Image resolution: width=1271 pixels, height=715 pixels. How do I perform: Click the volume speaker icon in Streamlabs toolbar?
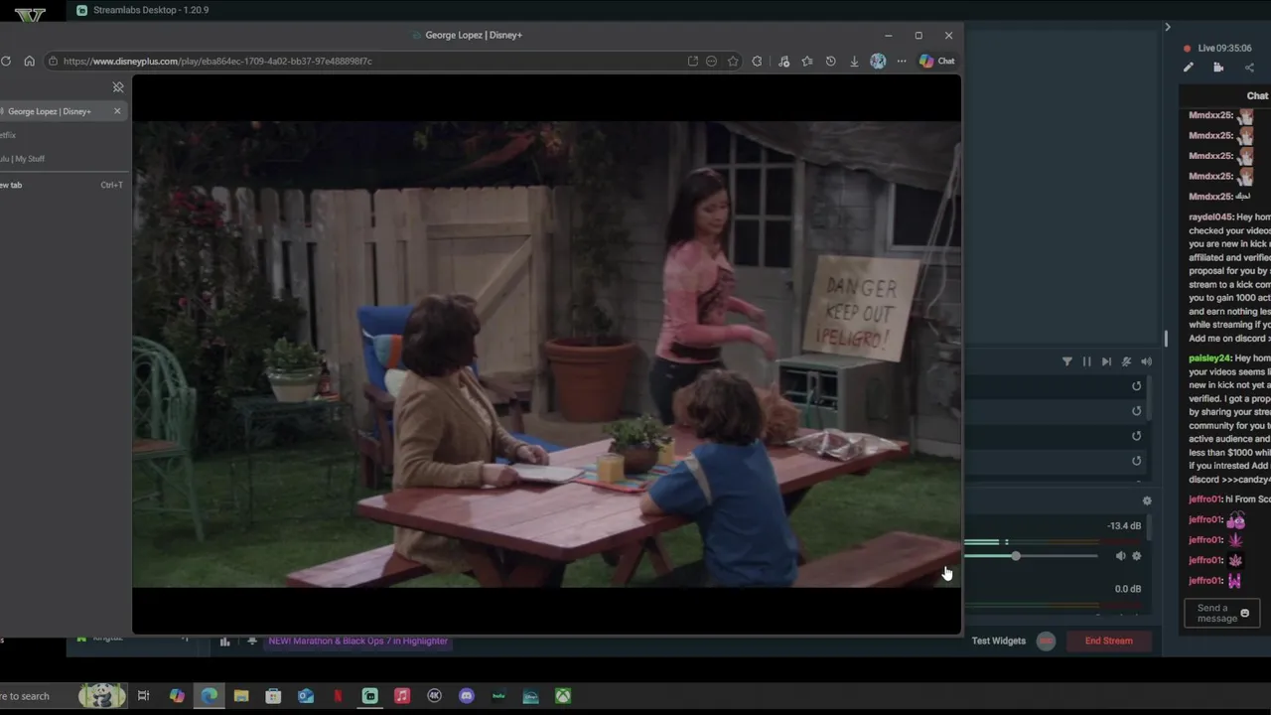[1146, 361]
